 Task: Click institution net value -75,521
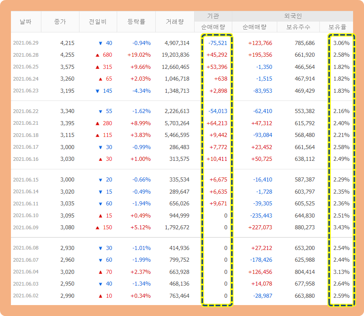pos(218,43)
